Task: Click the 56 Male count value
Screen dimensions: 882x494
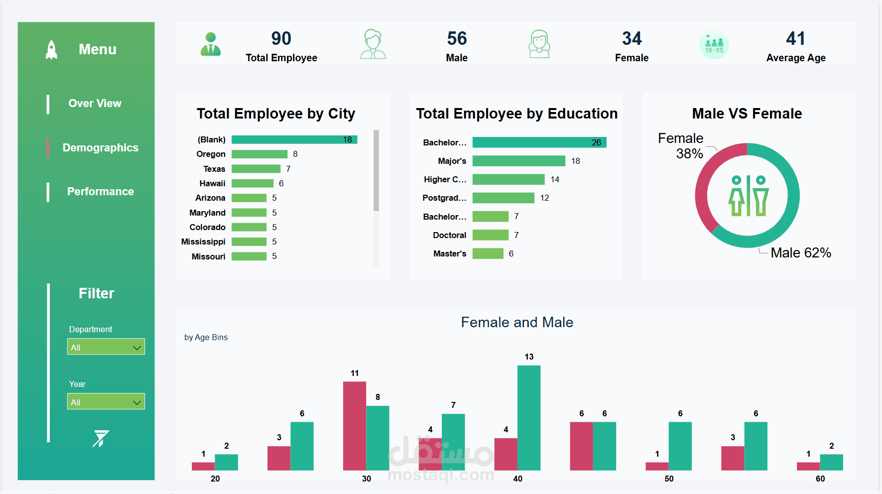Action: [457, 39]
